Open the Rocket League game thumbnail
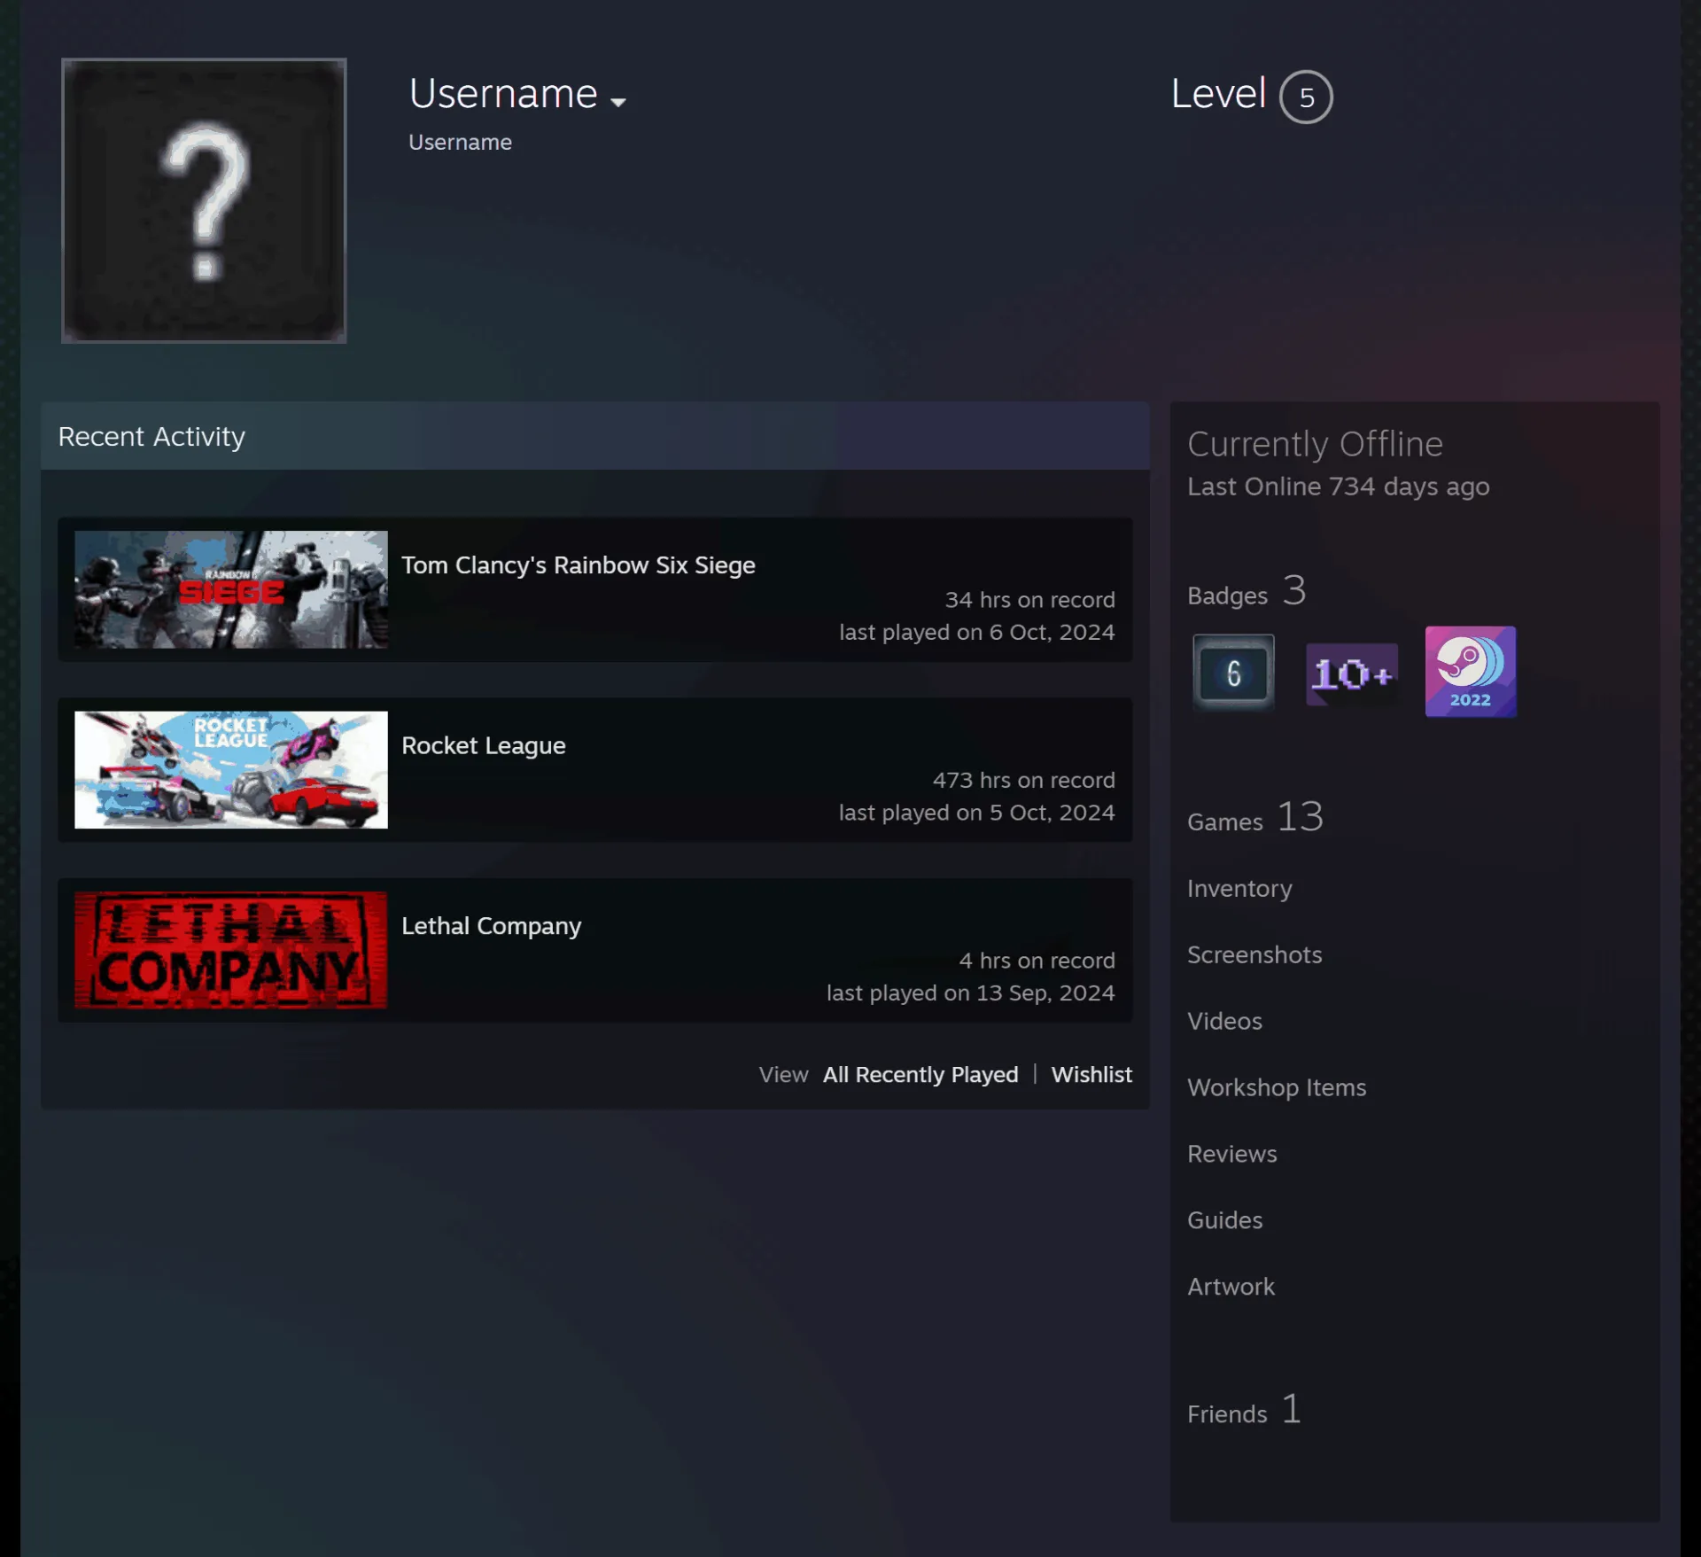The image size is (1701, 1557). pyautogui.click(x=231, y=769)
